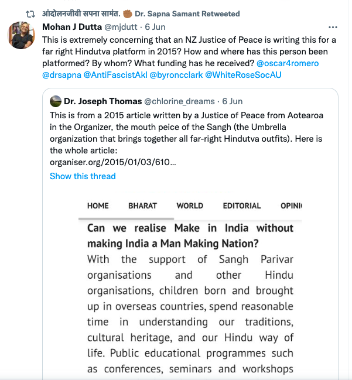Open the @AntiFascistAkl mention
Viewport: 352px width, 380px height.
pos(115,76)
